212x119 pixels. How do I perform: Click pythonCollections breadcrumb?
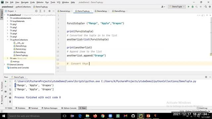click(23, 7)
